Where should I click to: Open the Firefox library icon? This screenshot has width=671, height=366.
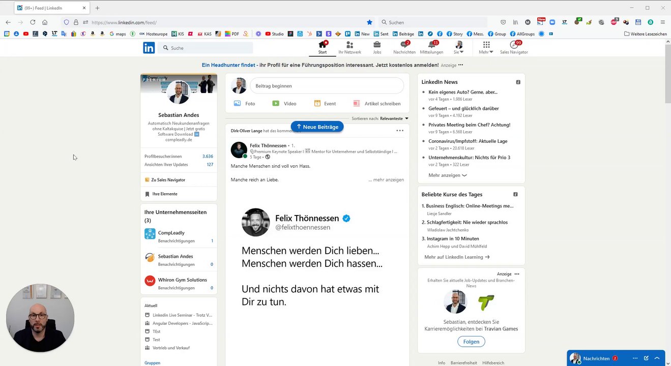coord(515,22)
